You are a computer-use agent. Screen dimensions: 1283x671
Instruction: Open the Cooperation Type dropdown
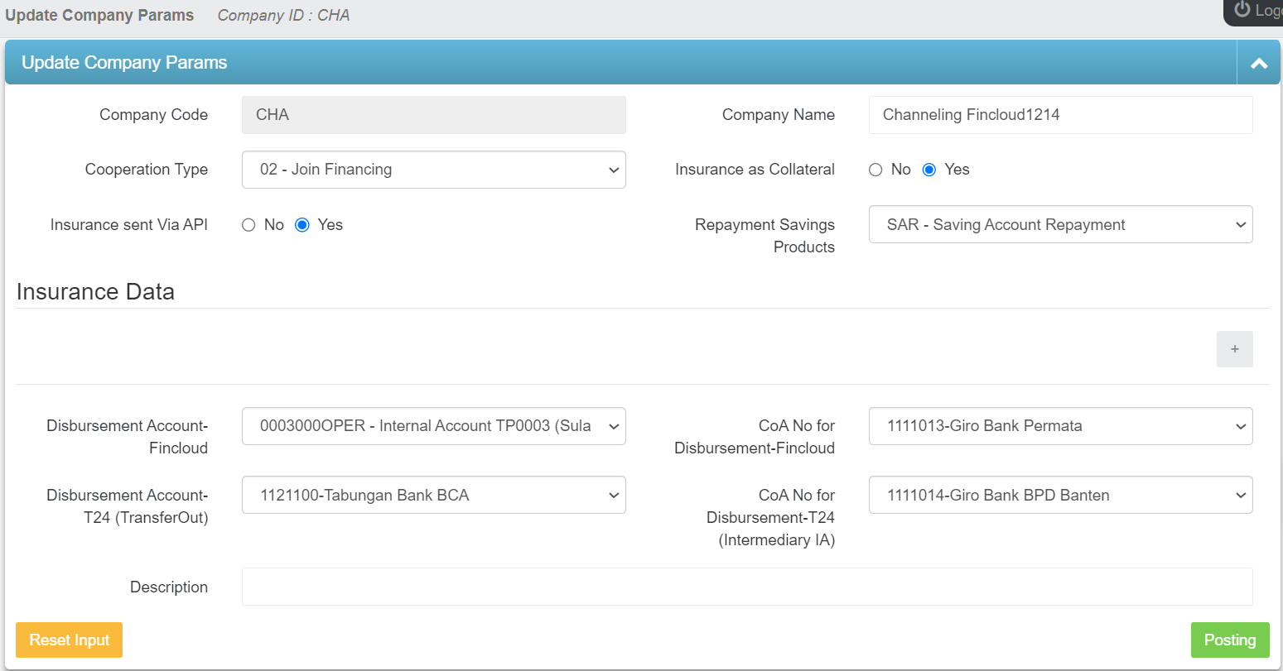[x=433, y=170]
